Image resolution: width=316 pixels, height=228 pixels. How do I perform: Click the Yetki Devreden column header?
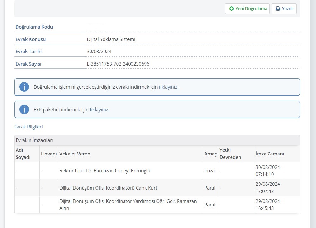(230, 154)
